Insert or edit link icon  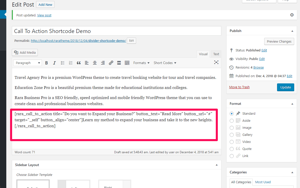coord(111,63)
